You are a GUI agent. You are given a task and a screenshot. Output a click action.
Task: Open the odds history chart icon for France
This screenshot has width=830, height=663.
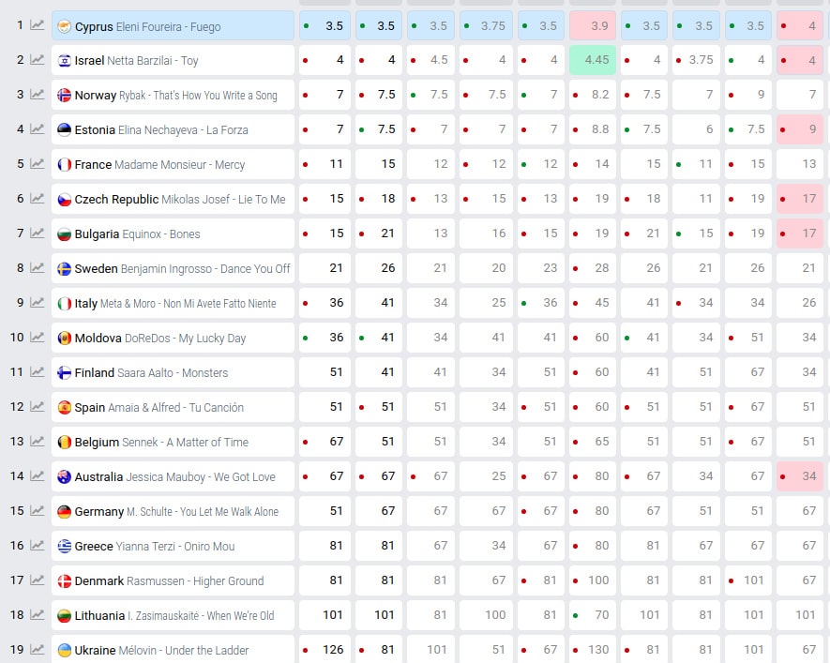point(38,164)
